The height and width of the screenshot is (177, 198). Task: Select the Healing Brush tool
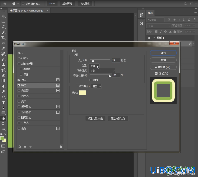3,54
